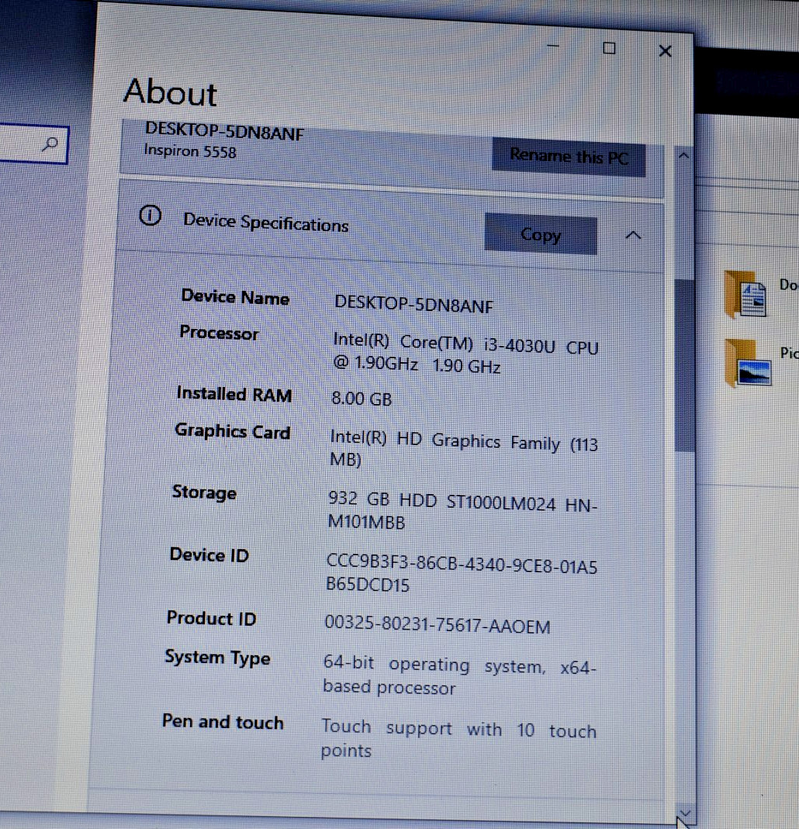
Task: Click the vertical scrollbar thumb
Action: tap(684, 364)
